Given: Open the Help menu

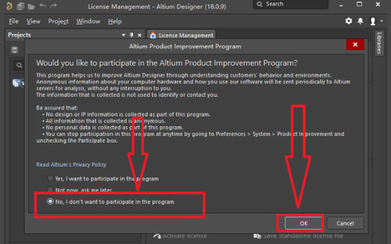Looking at the screenshot, I should coord(115,21).
